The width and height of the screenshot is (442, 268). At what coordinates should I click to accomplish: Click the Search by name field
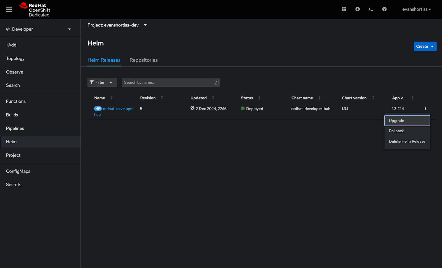171,82
